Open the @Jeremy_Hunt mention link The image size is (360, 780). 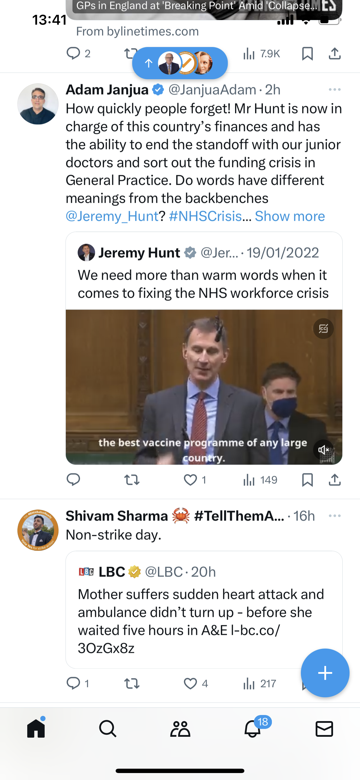pyautogui.click(x=112, y=216)
